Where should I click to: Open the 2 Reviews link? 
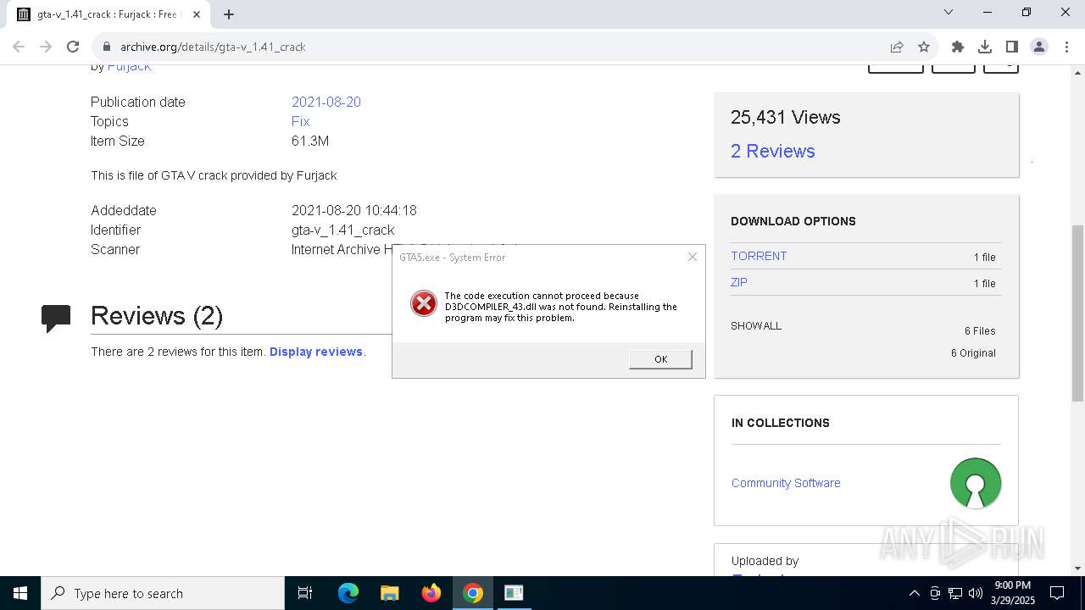point(773,151)
